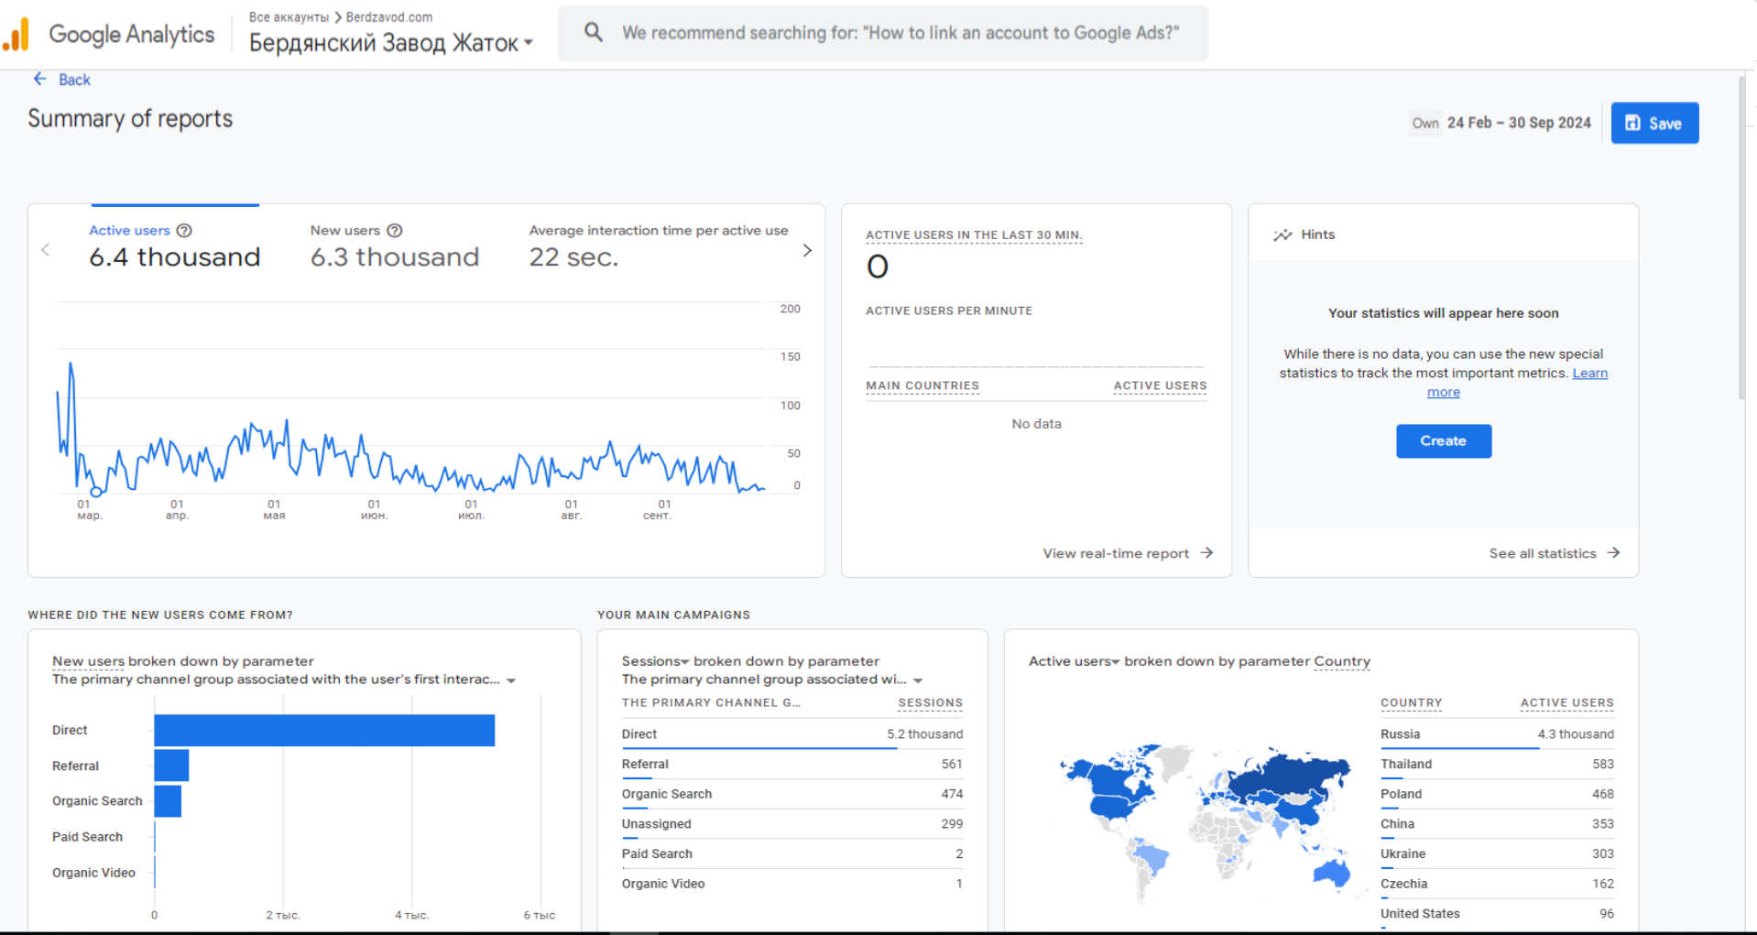Show next metrics with right chevron
Viewport: 1757px width, 935px height.
click(x=807, y=250)
